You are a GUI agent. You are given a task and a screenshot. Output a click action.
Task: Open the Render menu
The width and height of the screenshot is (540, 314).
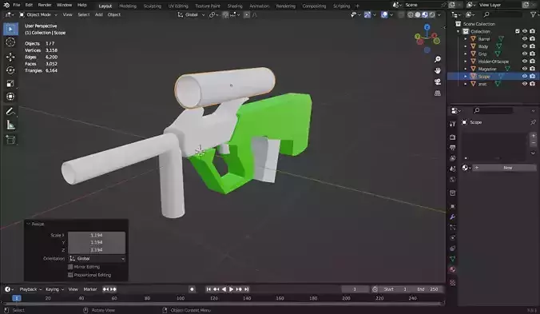point(45,5)
